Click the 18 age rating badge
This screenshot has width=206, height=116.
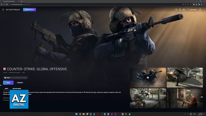tap(5, 69)
